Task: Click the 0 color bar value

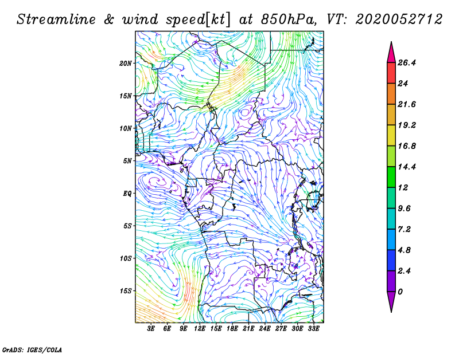Action: [400, 292]
